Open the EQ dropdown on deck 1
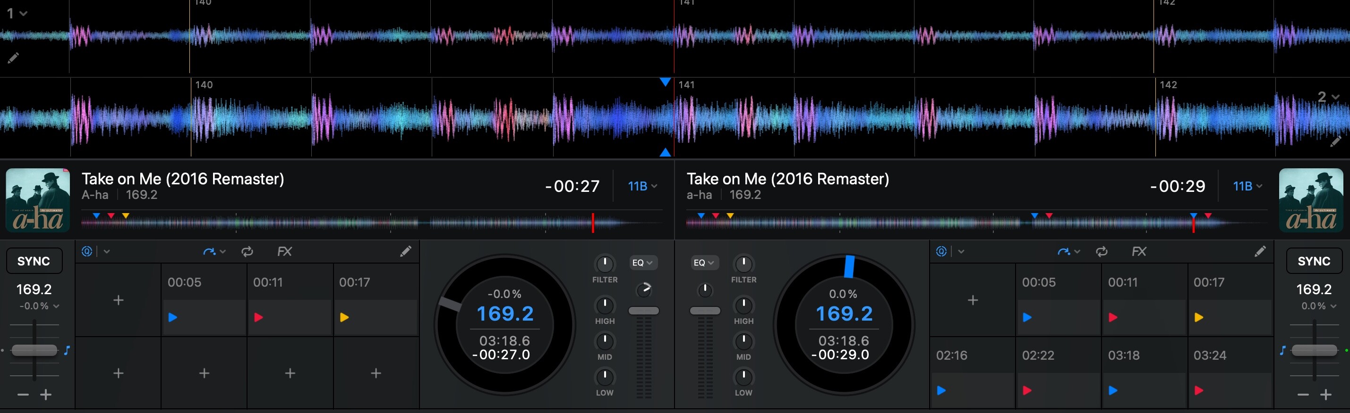1350x413 pixels. (x=643, y=263)
